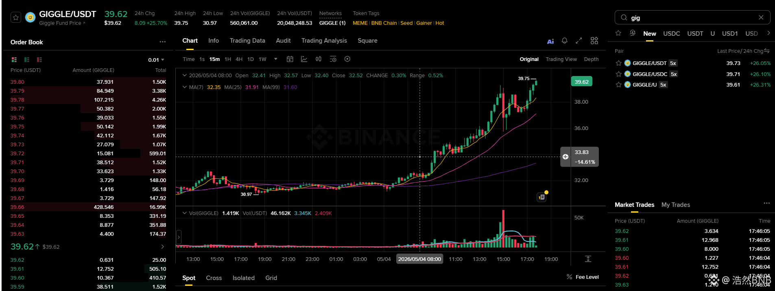Select the 1D time interval
This screenshot has width=775, height=291.
[x=251, y=59]
